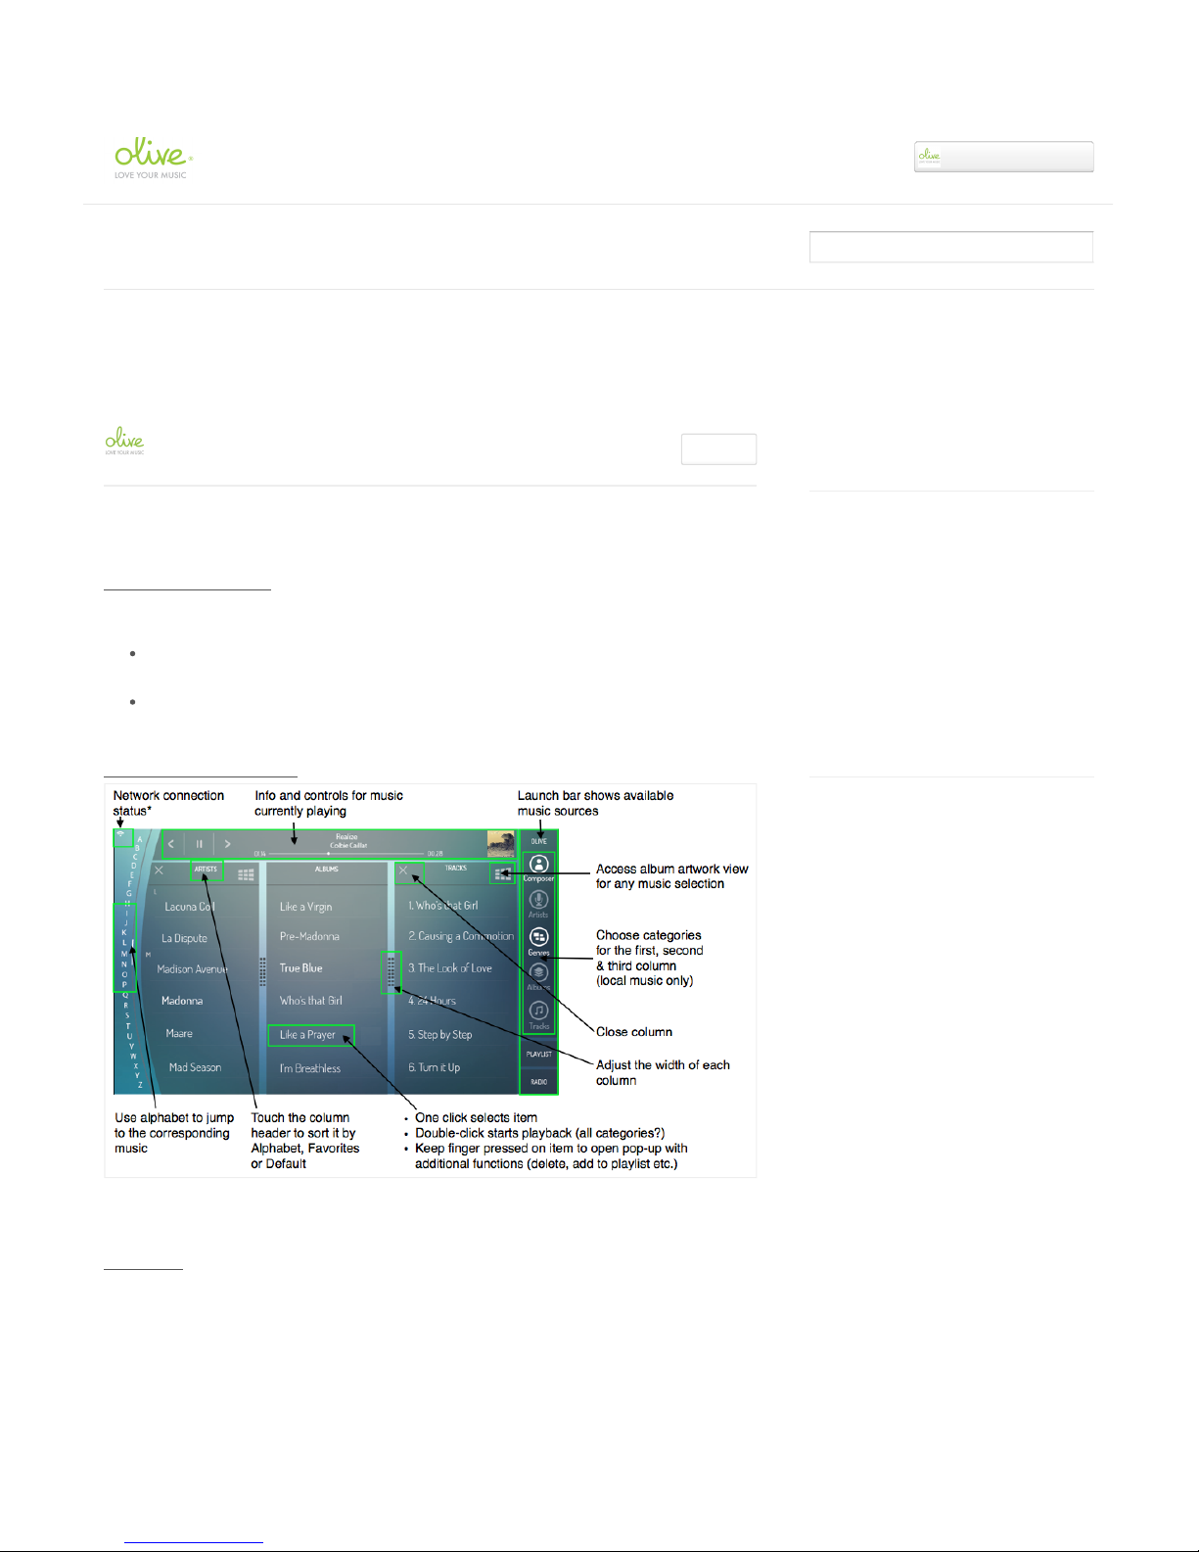1199x1552 pixels.
Task: Switch the Tracks column to album artwork view
Action: tap(502, 873)
